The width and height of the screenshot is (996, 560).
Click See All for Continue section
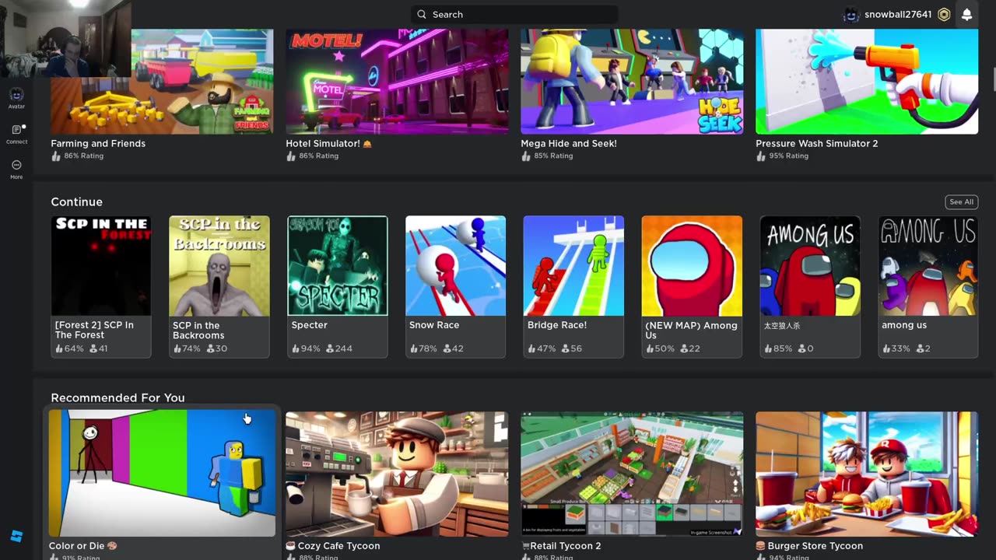(961, 201)
